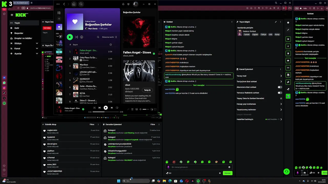Open Spotify three-dot main menu

(x=58, y=4)
